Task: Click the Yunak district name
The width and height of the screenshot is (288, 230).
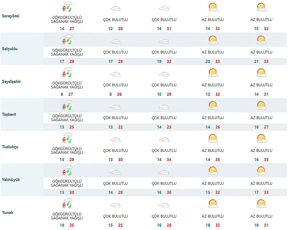Action: click(8, 212)
